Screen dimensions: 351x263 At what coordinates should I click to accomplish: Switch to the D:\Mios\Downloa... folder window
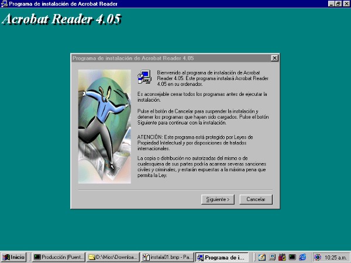click(x=113, y=257)
